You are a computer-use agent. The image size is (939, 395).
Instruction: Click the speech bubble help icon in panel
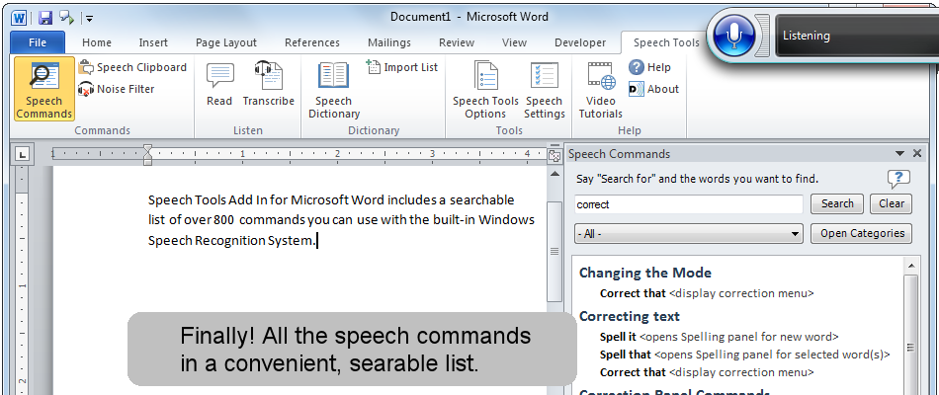898,179
